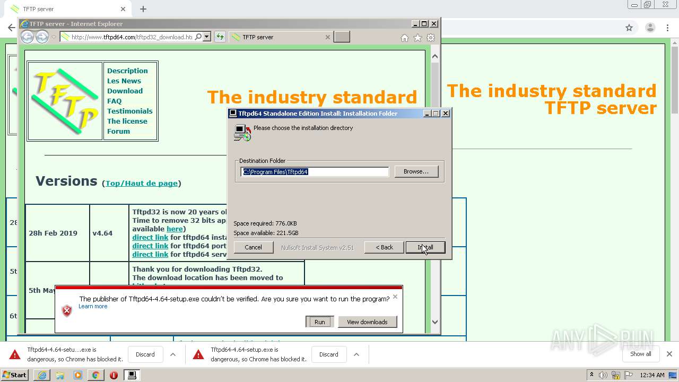Click View downloads in IE notification
Image resolution: width=679 pixels, height=382 pixels.
[367, 322]
